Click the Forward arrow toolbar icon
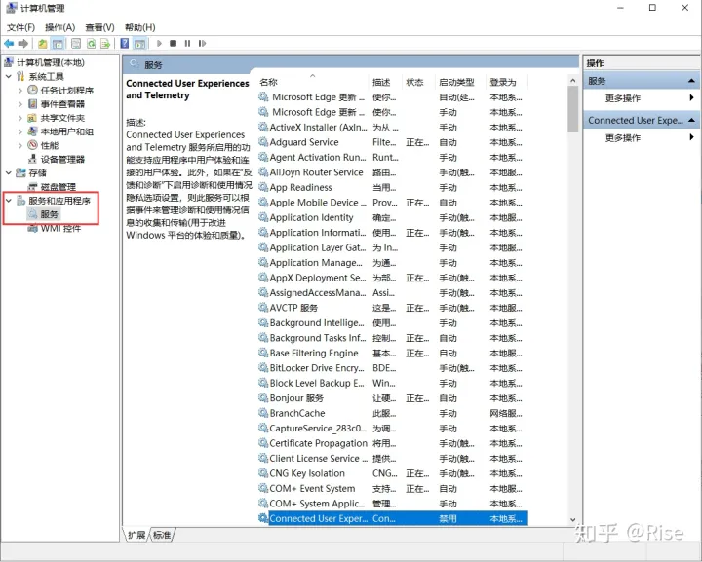Image resolution: width=702 pixels, height=562 pixels. pyautogui.click(x=22, y=44)
